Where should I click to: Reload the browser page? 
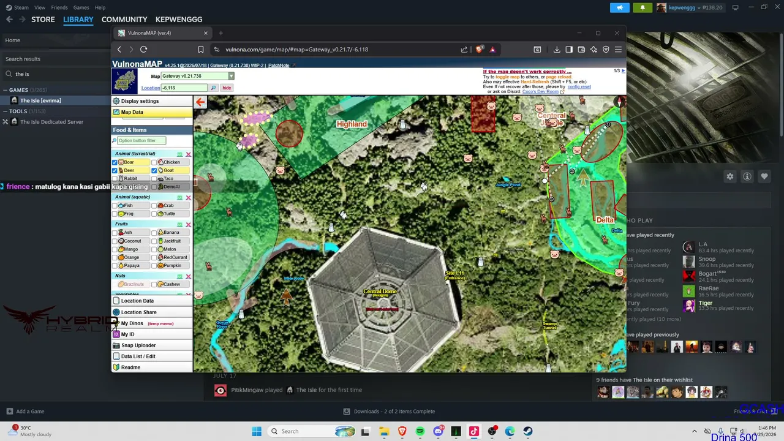(x=143, y=50)
